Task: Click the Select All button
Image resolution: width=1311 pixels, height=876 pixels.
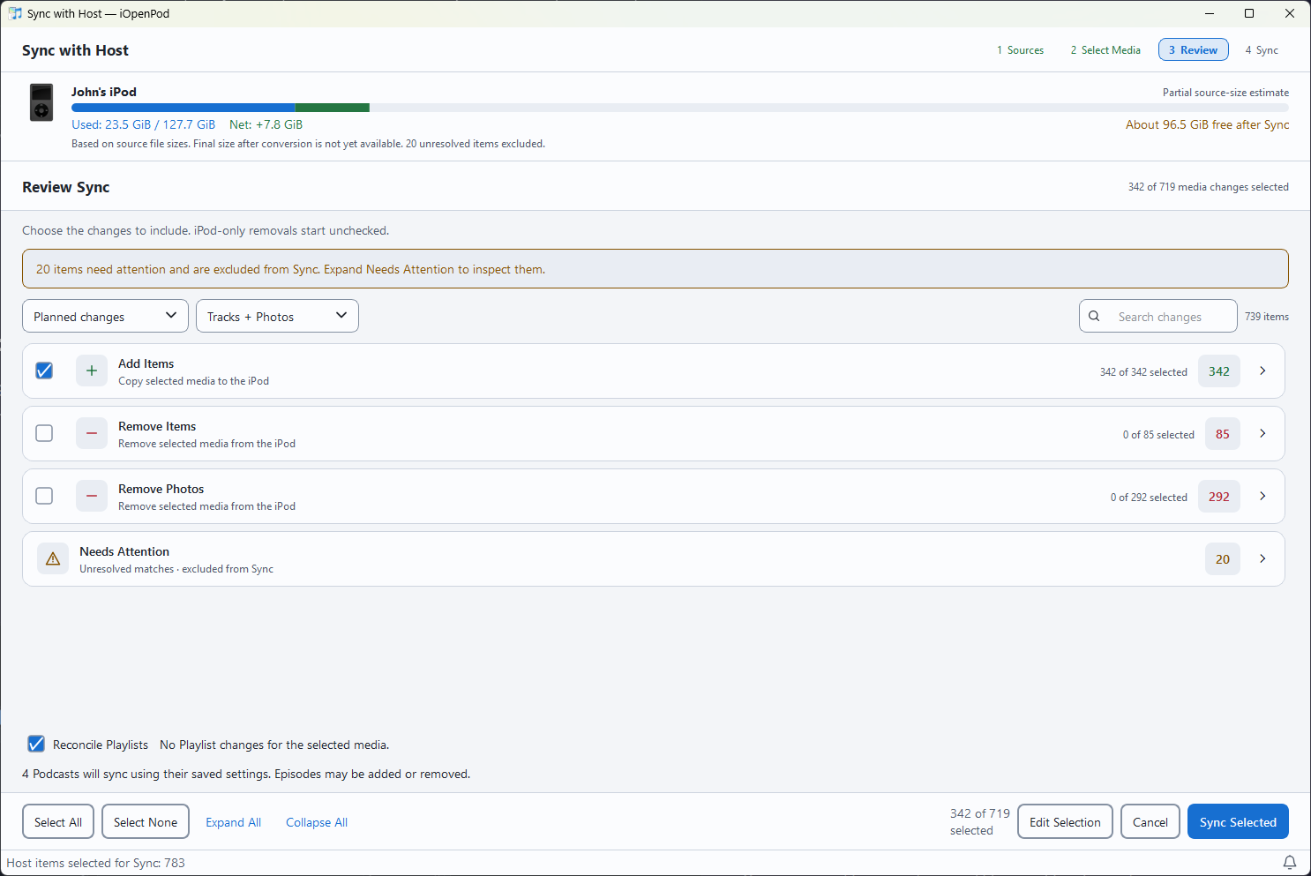Action: point(58,822)
